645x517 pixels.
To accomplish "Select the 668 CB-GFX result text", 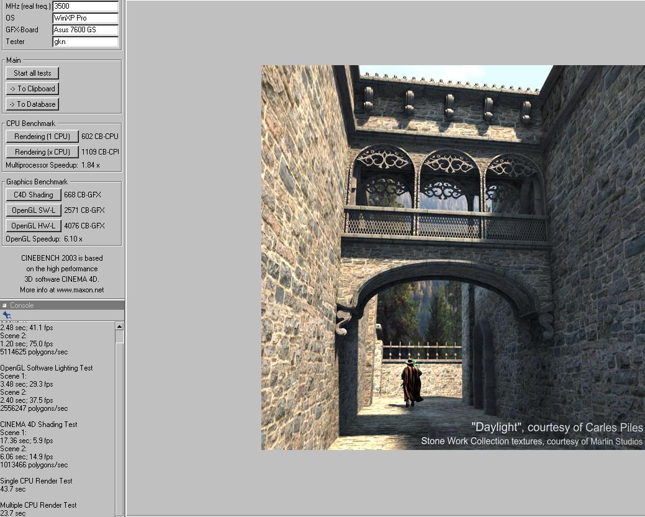I will click(83, 195).
